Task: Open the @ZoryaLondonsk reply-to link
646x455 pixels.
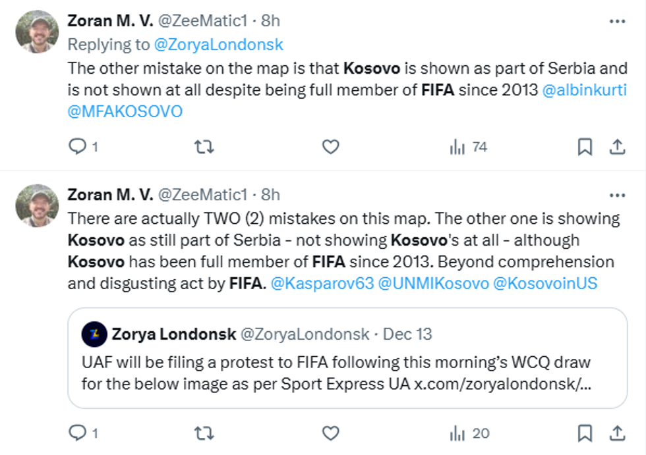Action: tap(218, 45)
